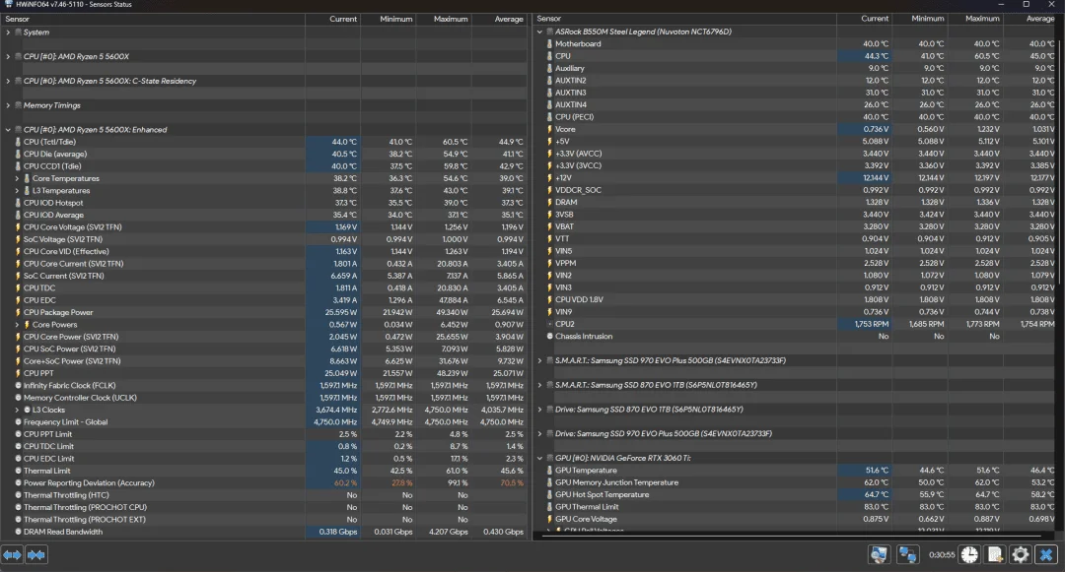The width and height of the screenshot is (1065, 572).
Task: Open the remote network connection icon
Action: tap(907, 554)
